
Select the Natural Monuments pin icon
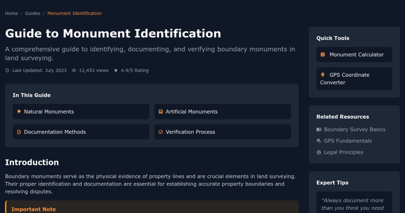[19, 112]
